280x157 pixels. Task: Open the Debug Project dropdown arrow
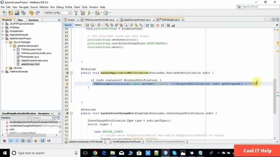[101, 13]
